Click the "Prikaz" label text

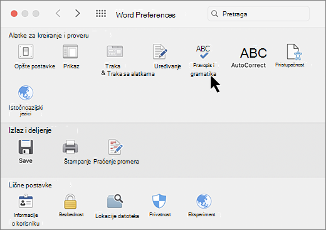pyautogui.click(x=71, y=66)
